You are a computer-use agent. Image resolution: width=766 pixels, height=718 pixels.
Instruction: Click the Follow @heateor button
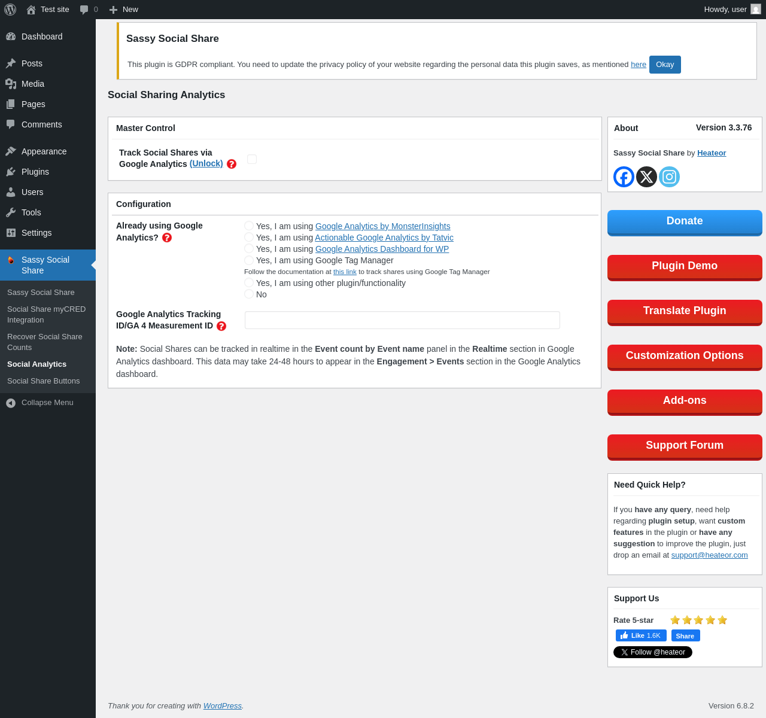[x=653, y=652]
